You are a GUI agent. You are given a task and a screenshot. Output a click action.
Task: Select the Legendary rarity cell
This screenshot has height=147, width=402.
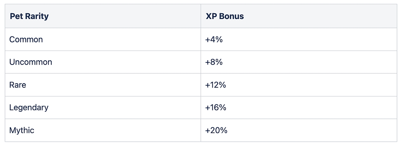pos(29,108)
